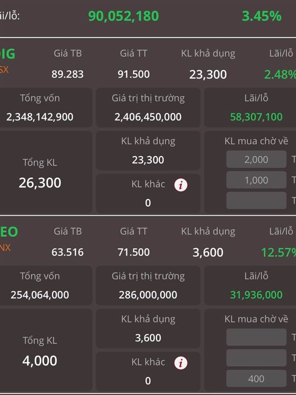296x395 pixels.
Task: Click the empty pending field below 1,000
Action: [256, 200]
